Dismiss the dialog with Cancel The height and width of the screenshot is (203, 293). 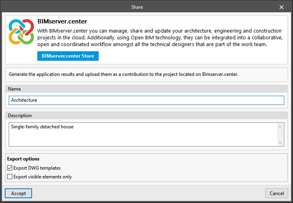tap(276, 193)
